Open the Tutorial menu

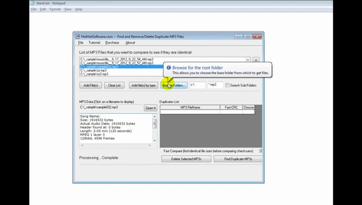(94, 42)
